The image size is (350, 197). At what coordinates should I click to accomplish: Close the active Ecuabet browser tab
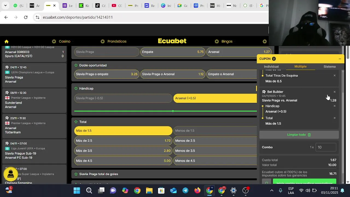pyautogui.click(x=54, y=5)
